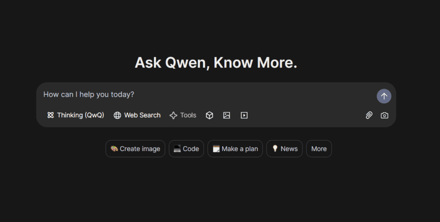Choose the Create image suggestion

135,149
